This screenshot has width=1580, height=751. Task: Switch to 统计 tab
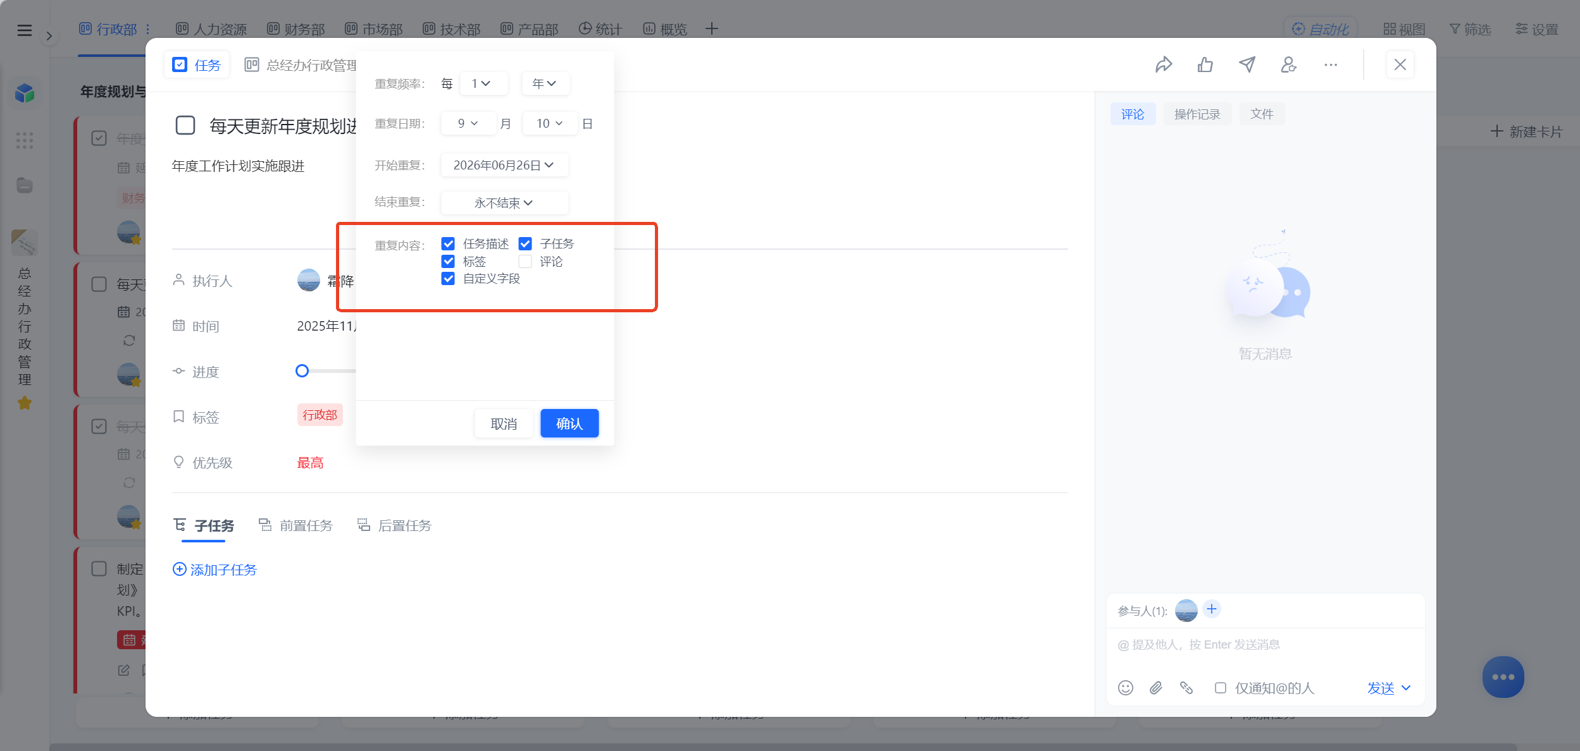(600, 29)
